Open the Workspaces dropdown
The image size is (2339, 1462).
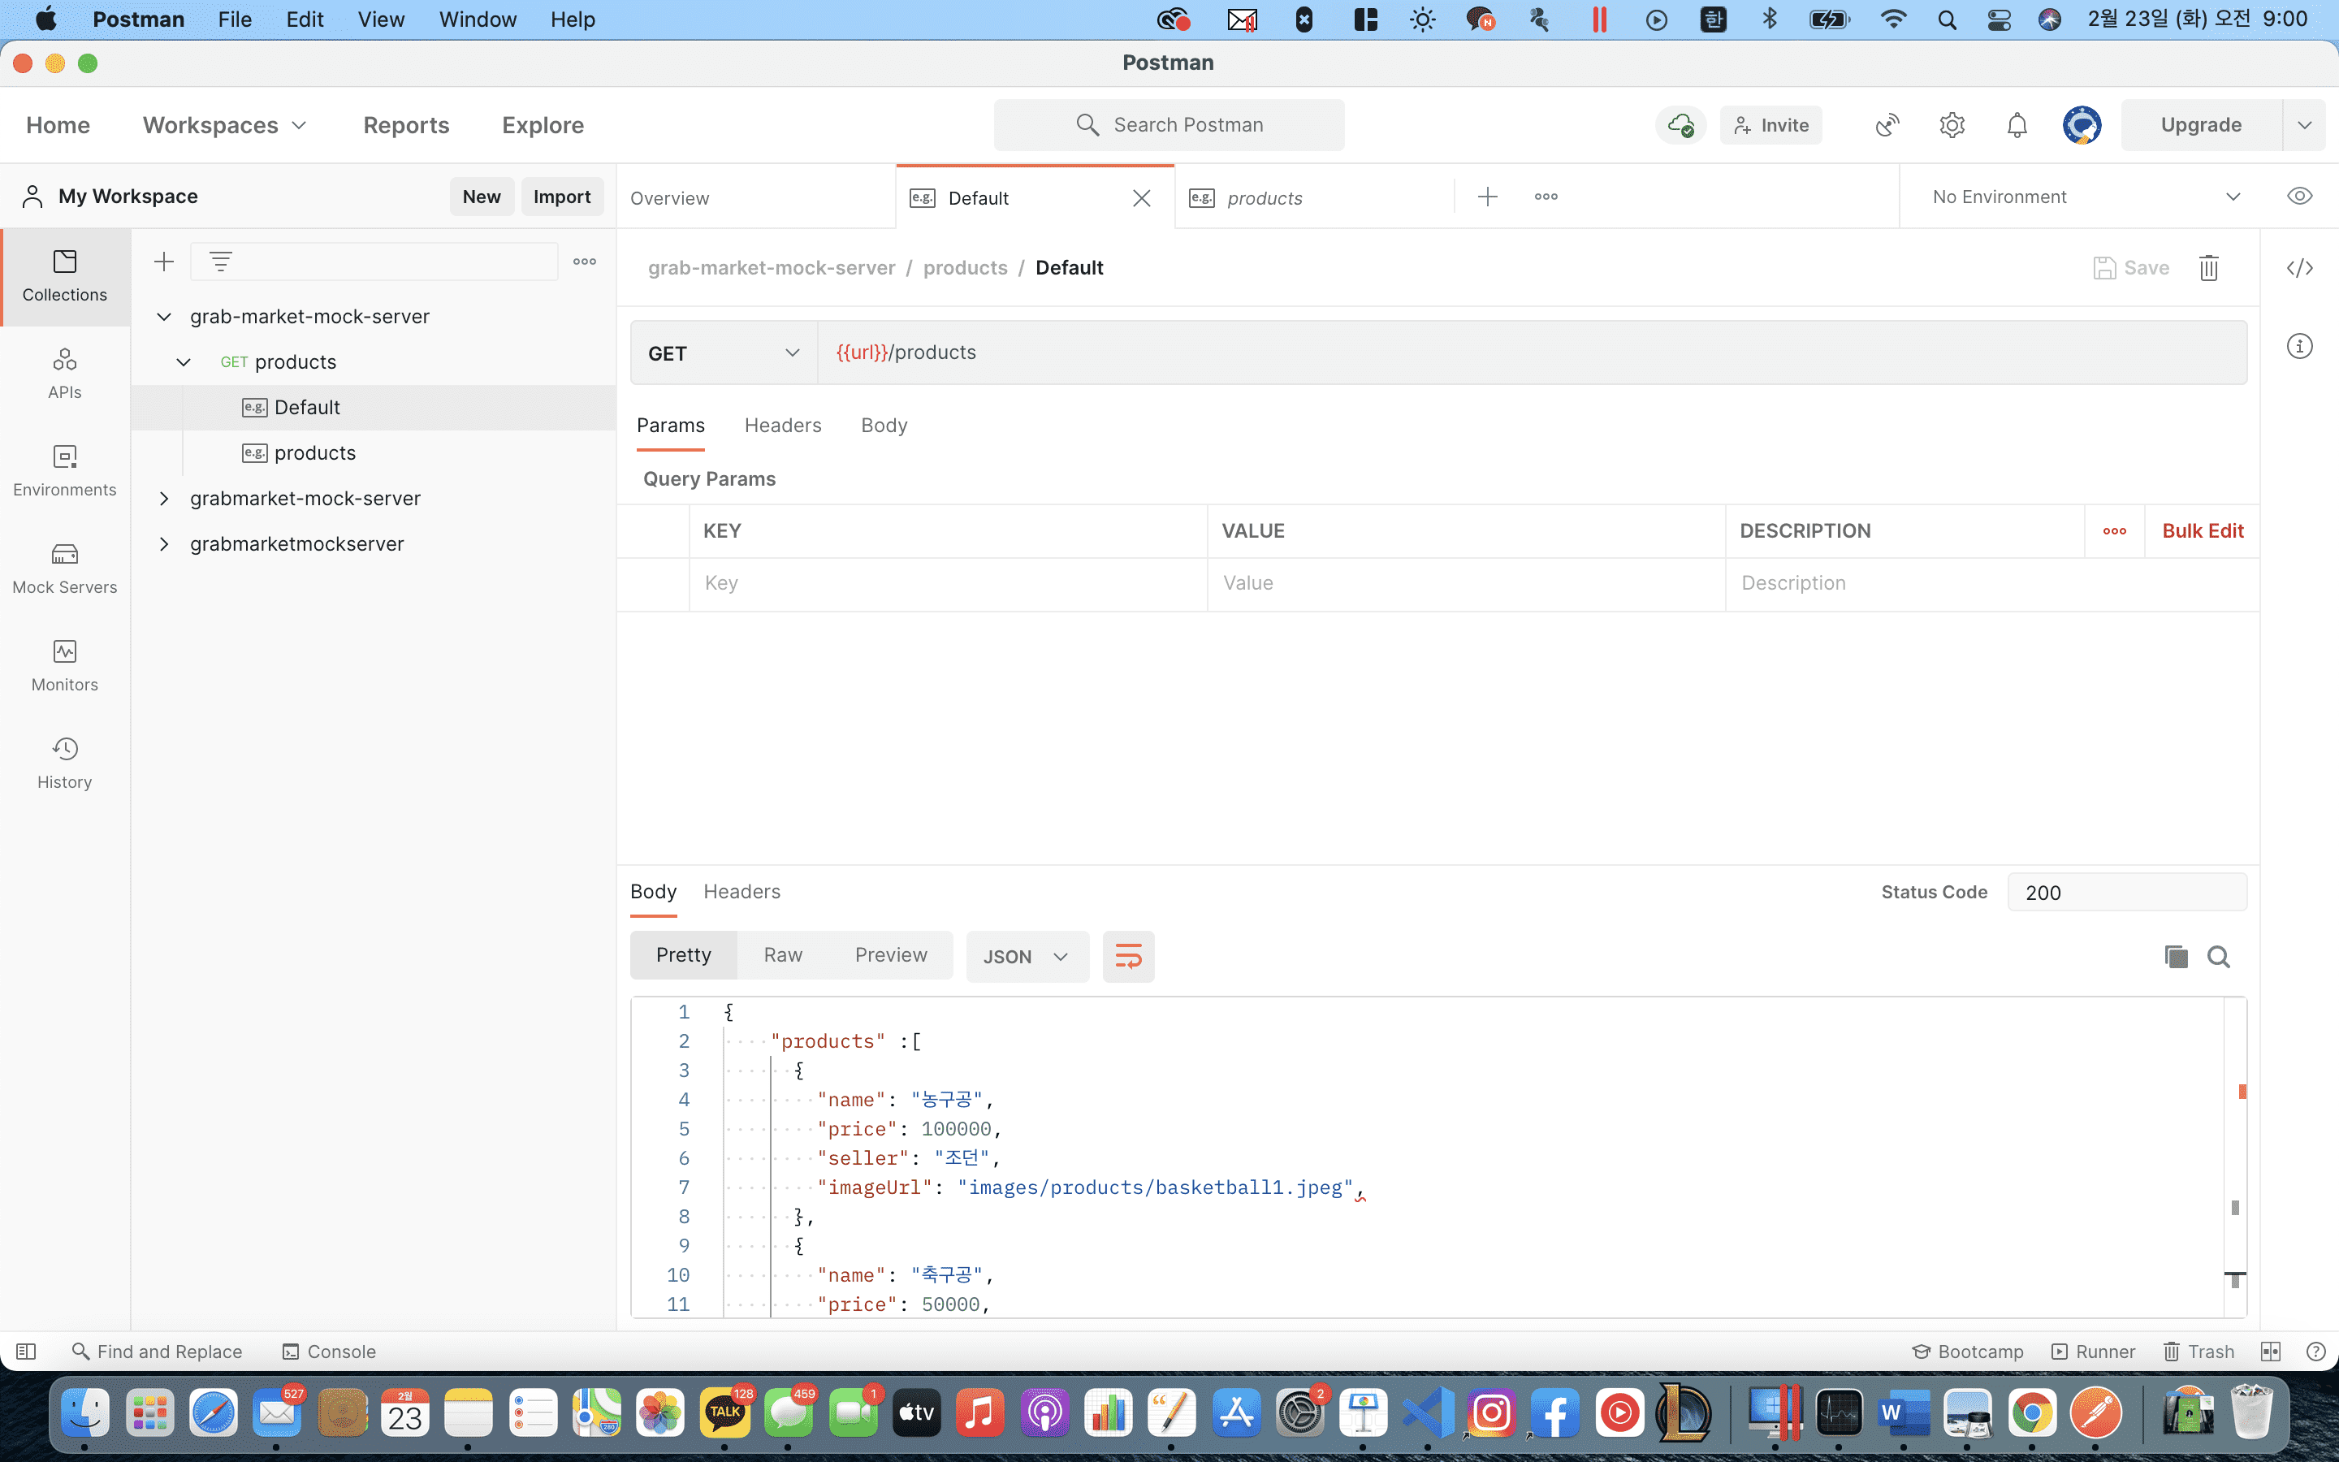tap(224, 125)
